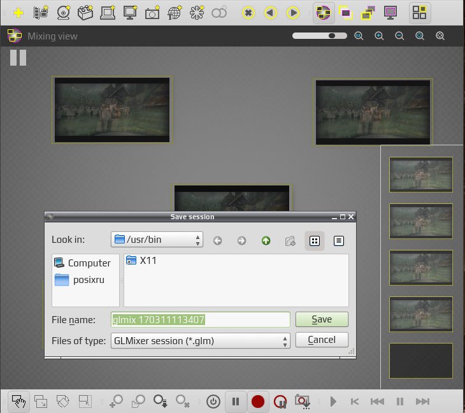Select the scale tool
The image size is (465, 413).
[41, 402]
